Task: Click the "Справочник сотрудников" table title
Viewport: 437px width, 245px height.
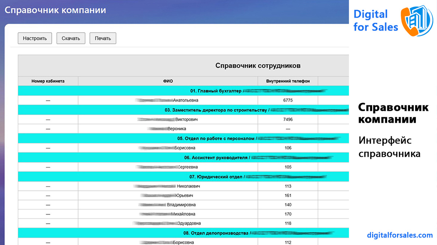Action: [259, 65]
